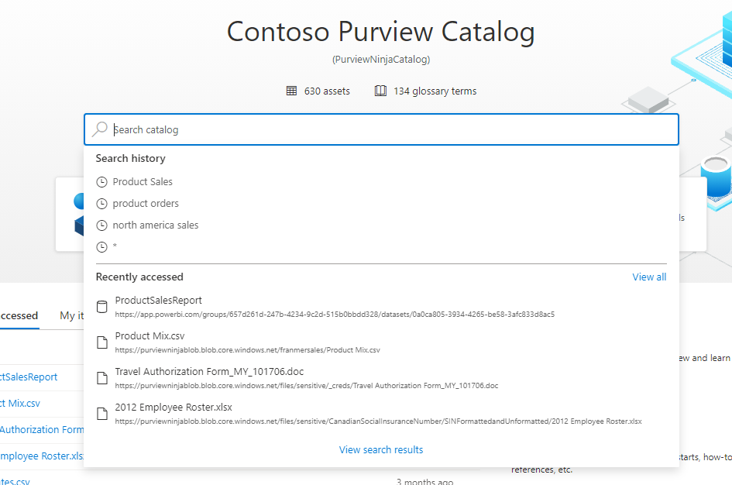Click ProductSalesReport powerbi URL text
732x485 pixels.
coord(335,314)
